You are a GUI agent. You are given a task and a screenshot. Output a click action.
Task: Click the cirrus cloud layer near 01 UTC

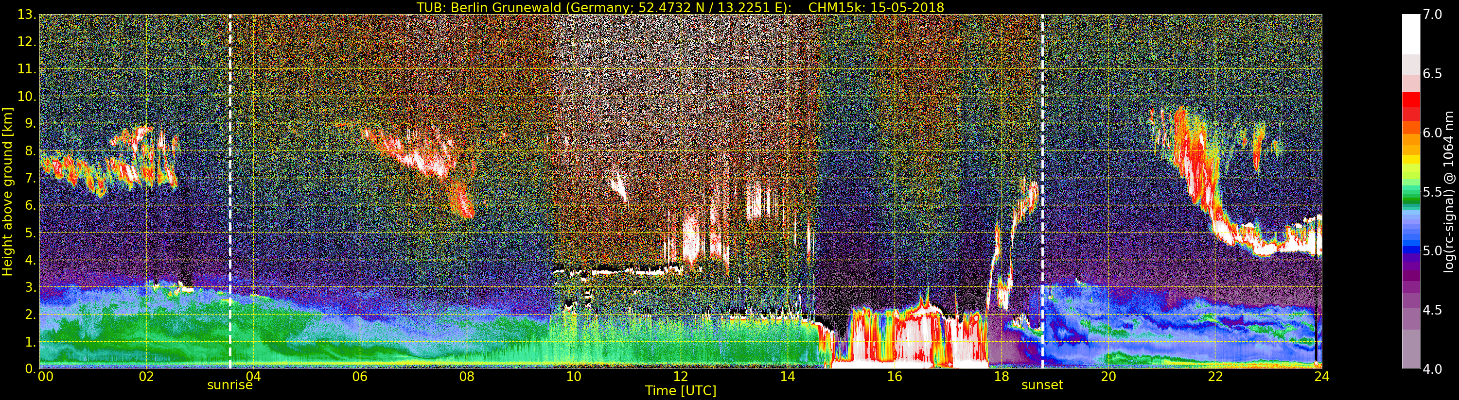click(110, 164)
